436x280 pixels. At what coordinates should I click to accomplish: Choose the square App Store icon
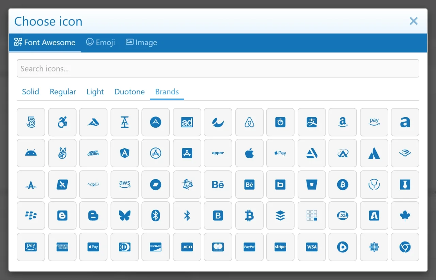pos(187,153)
